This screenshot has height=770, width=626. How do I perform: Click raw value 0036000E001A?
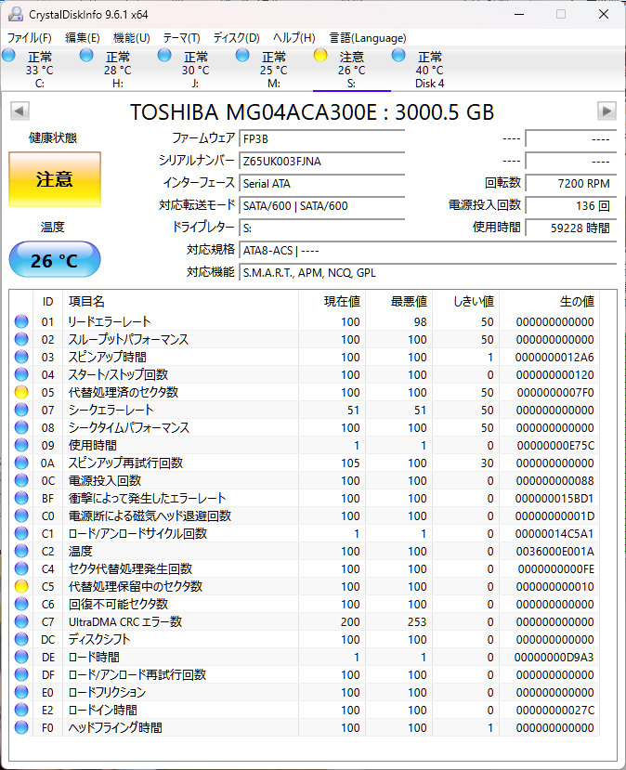tap(555, 552)
